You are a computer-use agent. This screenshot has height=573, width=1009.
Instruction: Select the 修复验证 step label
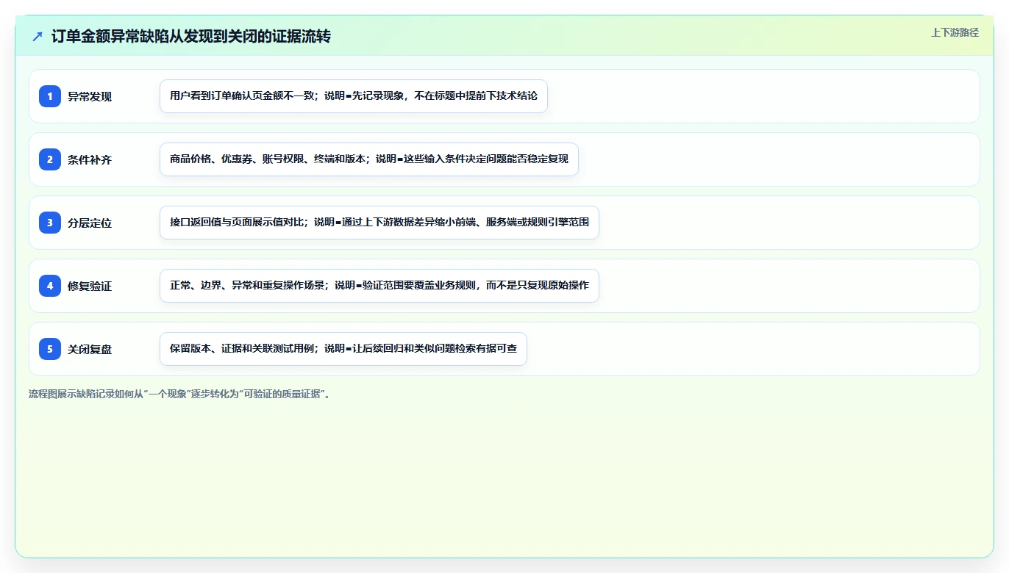click(90, 286)
